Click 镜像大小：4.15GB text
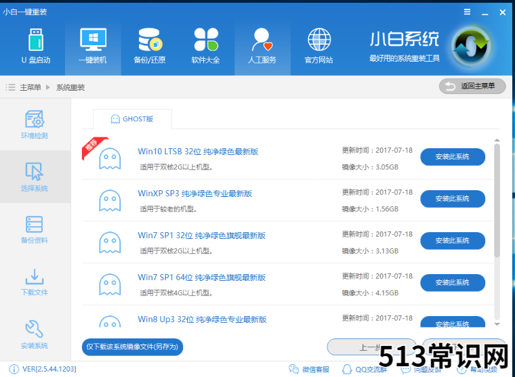 (370, 293)
